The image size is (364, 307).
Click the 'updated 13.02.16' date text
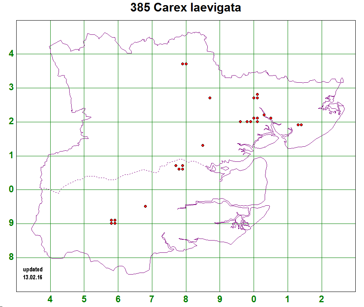[33, 273]
